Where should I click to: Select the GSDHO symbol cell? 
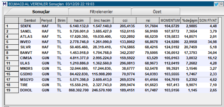[x=26, y=74]
